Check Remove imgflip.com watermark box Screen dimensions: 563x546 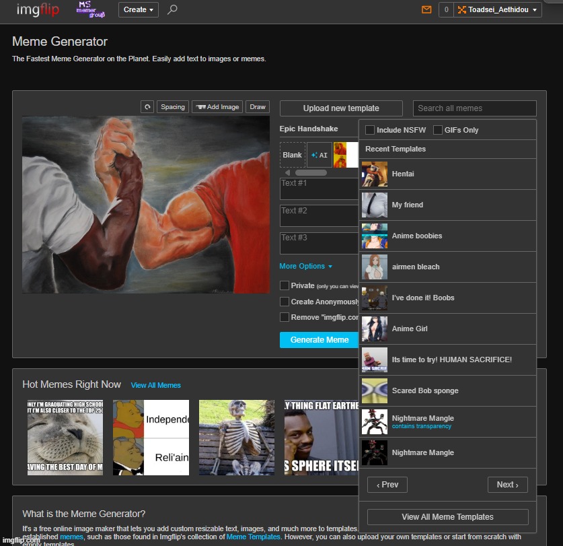285,317
